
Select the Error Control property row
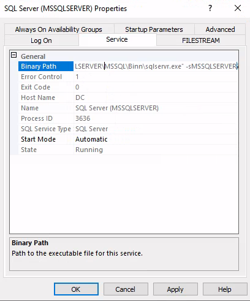[x=128, y=77]
